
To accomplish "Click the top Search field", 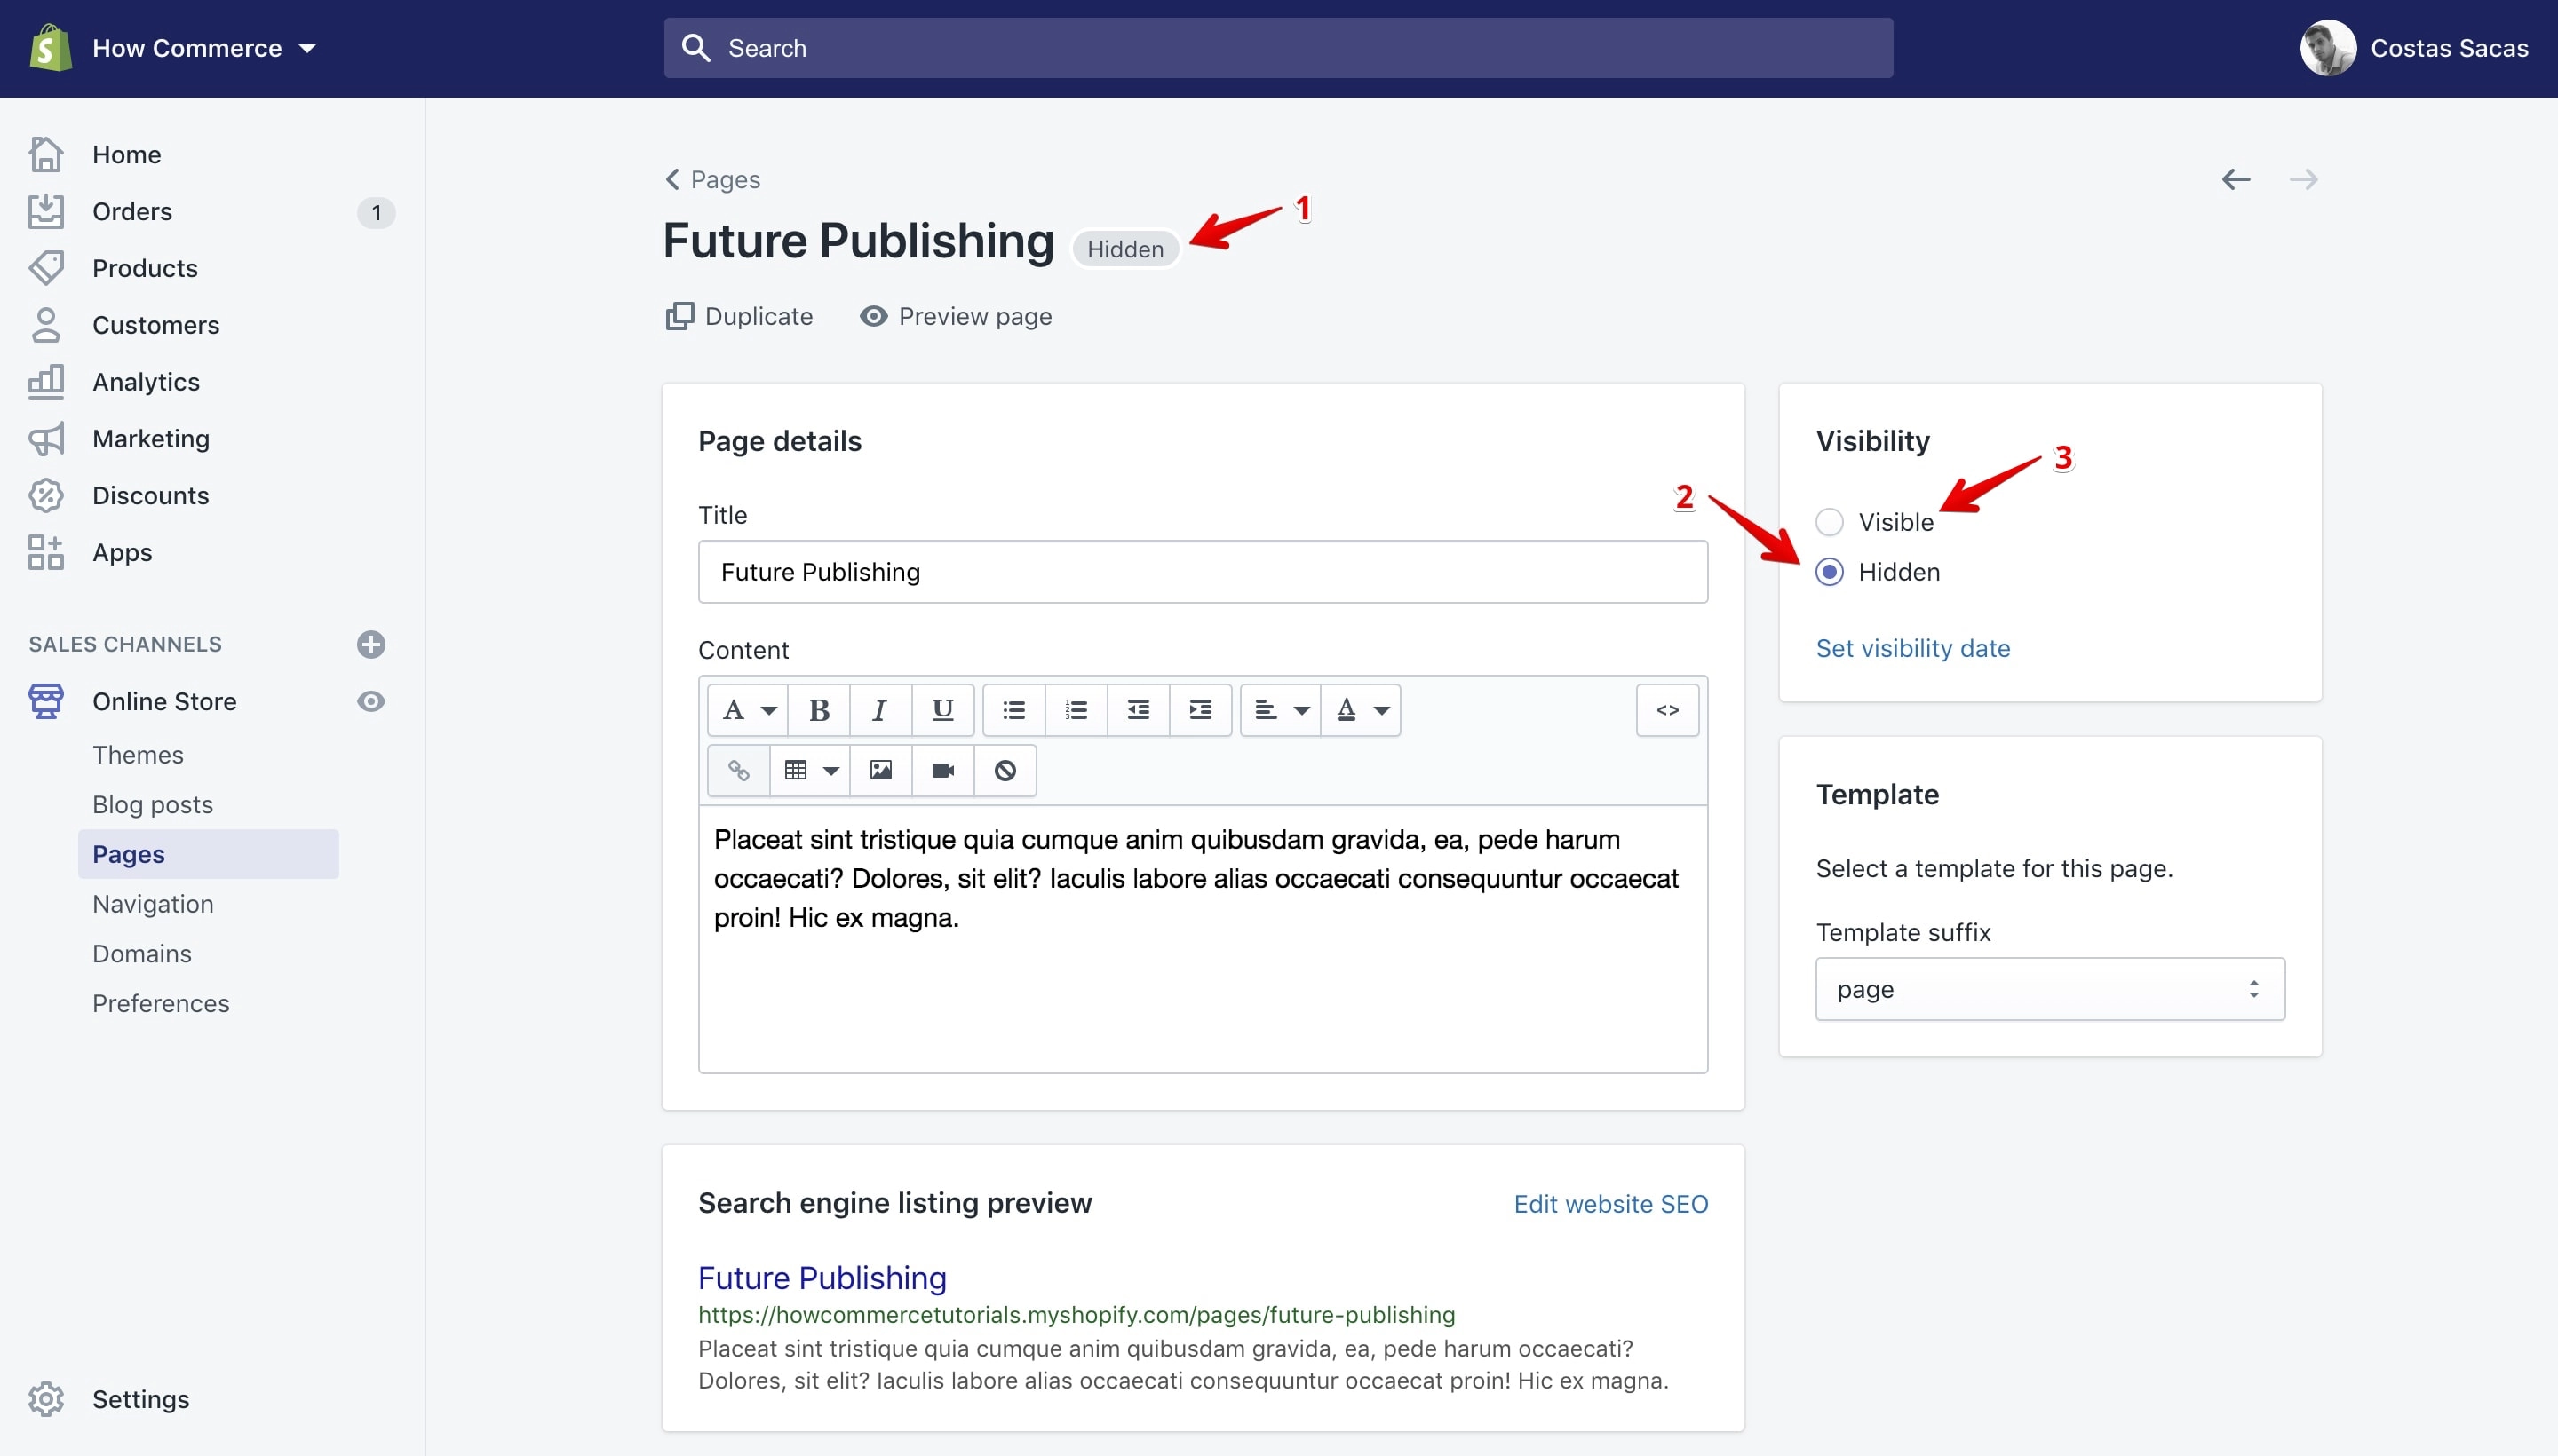I will [1277, 48].
